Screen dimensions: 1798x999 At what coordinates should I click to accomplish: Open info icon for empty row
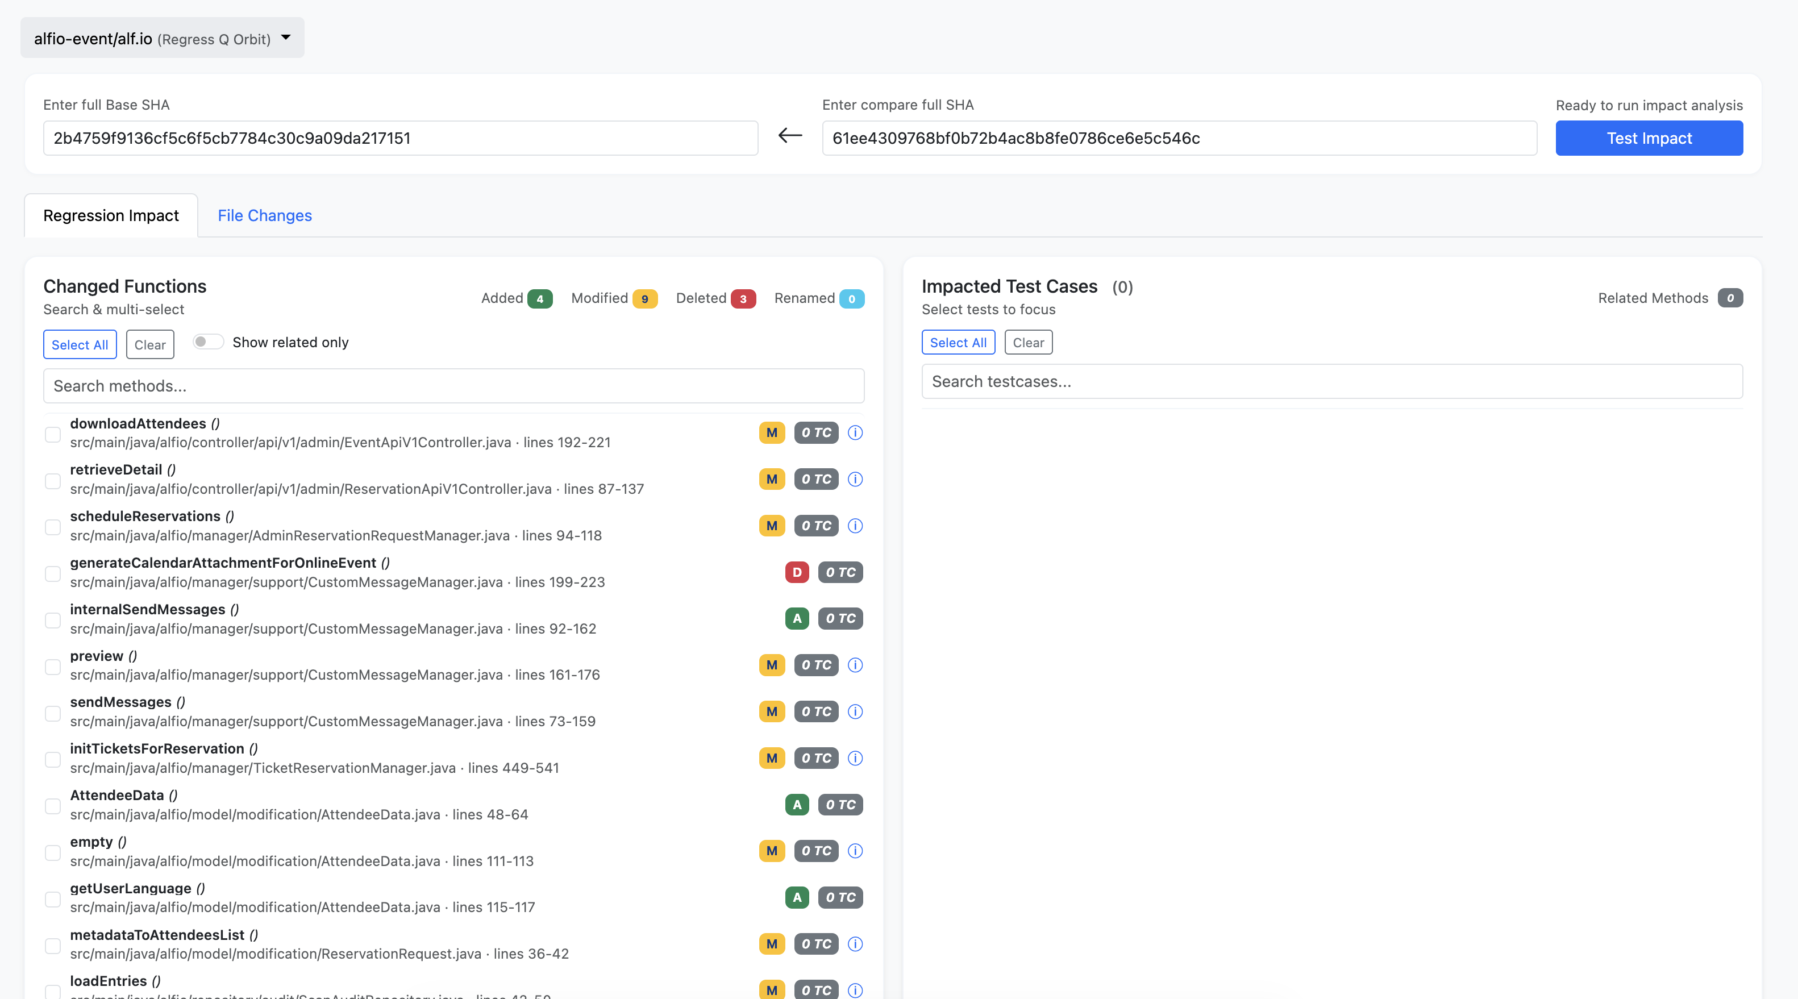[855, 851]
